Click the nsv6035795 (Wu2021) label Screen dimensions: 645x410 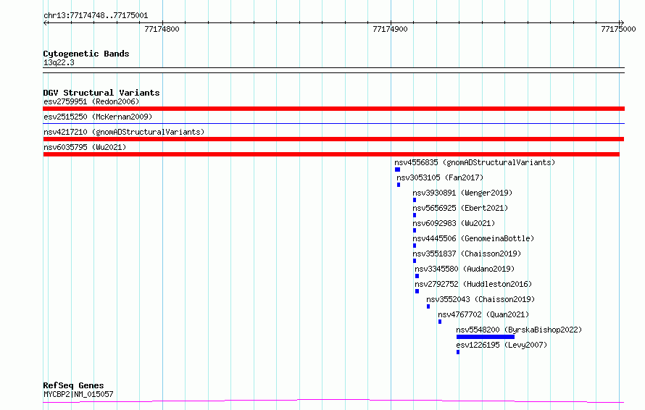click(x=85, y=147)
